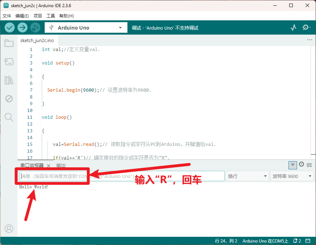Open the 工具 menu
316x245 pixels.
point(51,16)
